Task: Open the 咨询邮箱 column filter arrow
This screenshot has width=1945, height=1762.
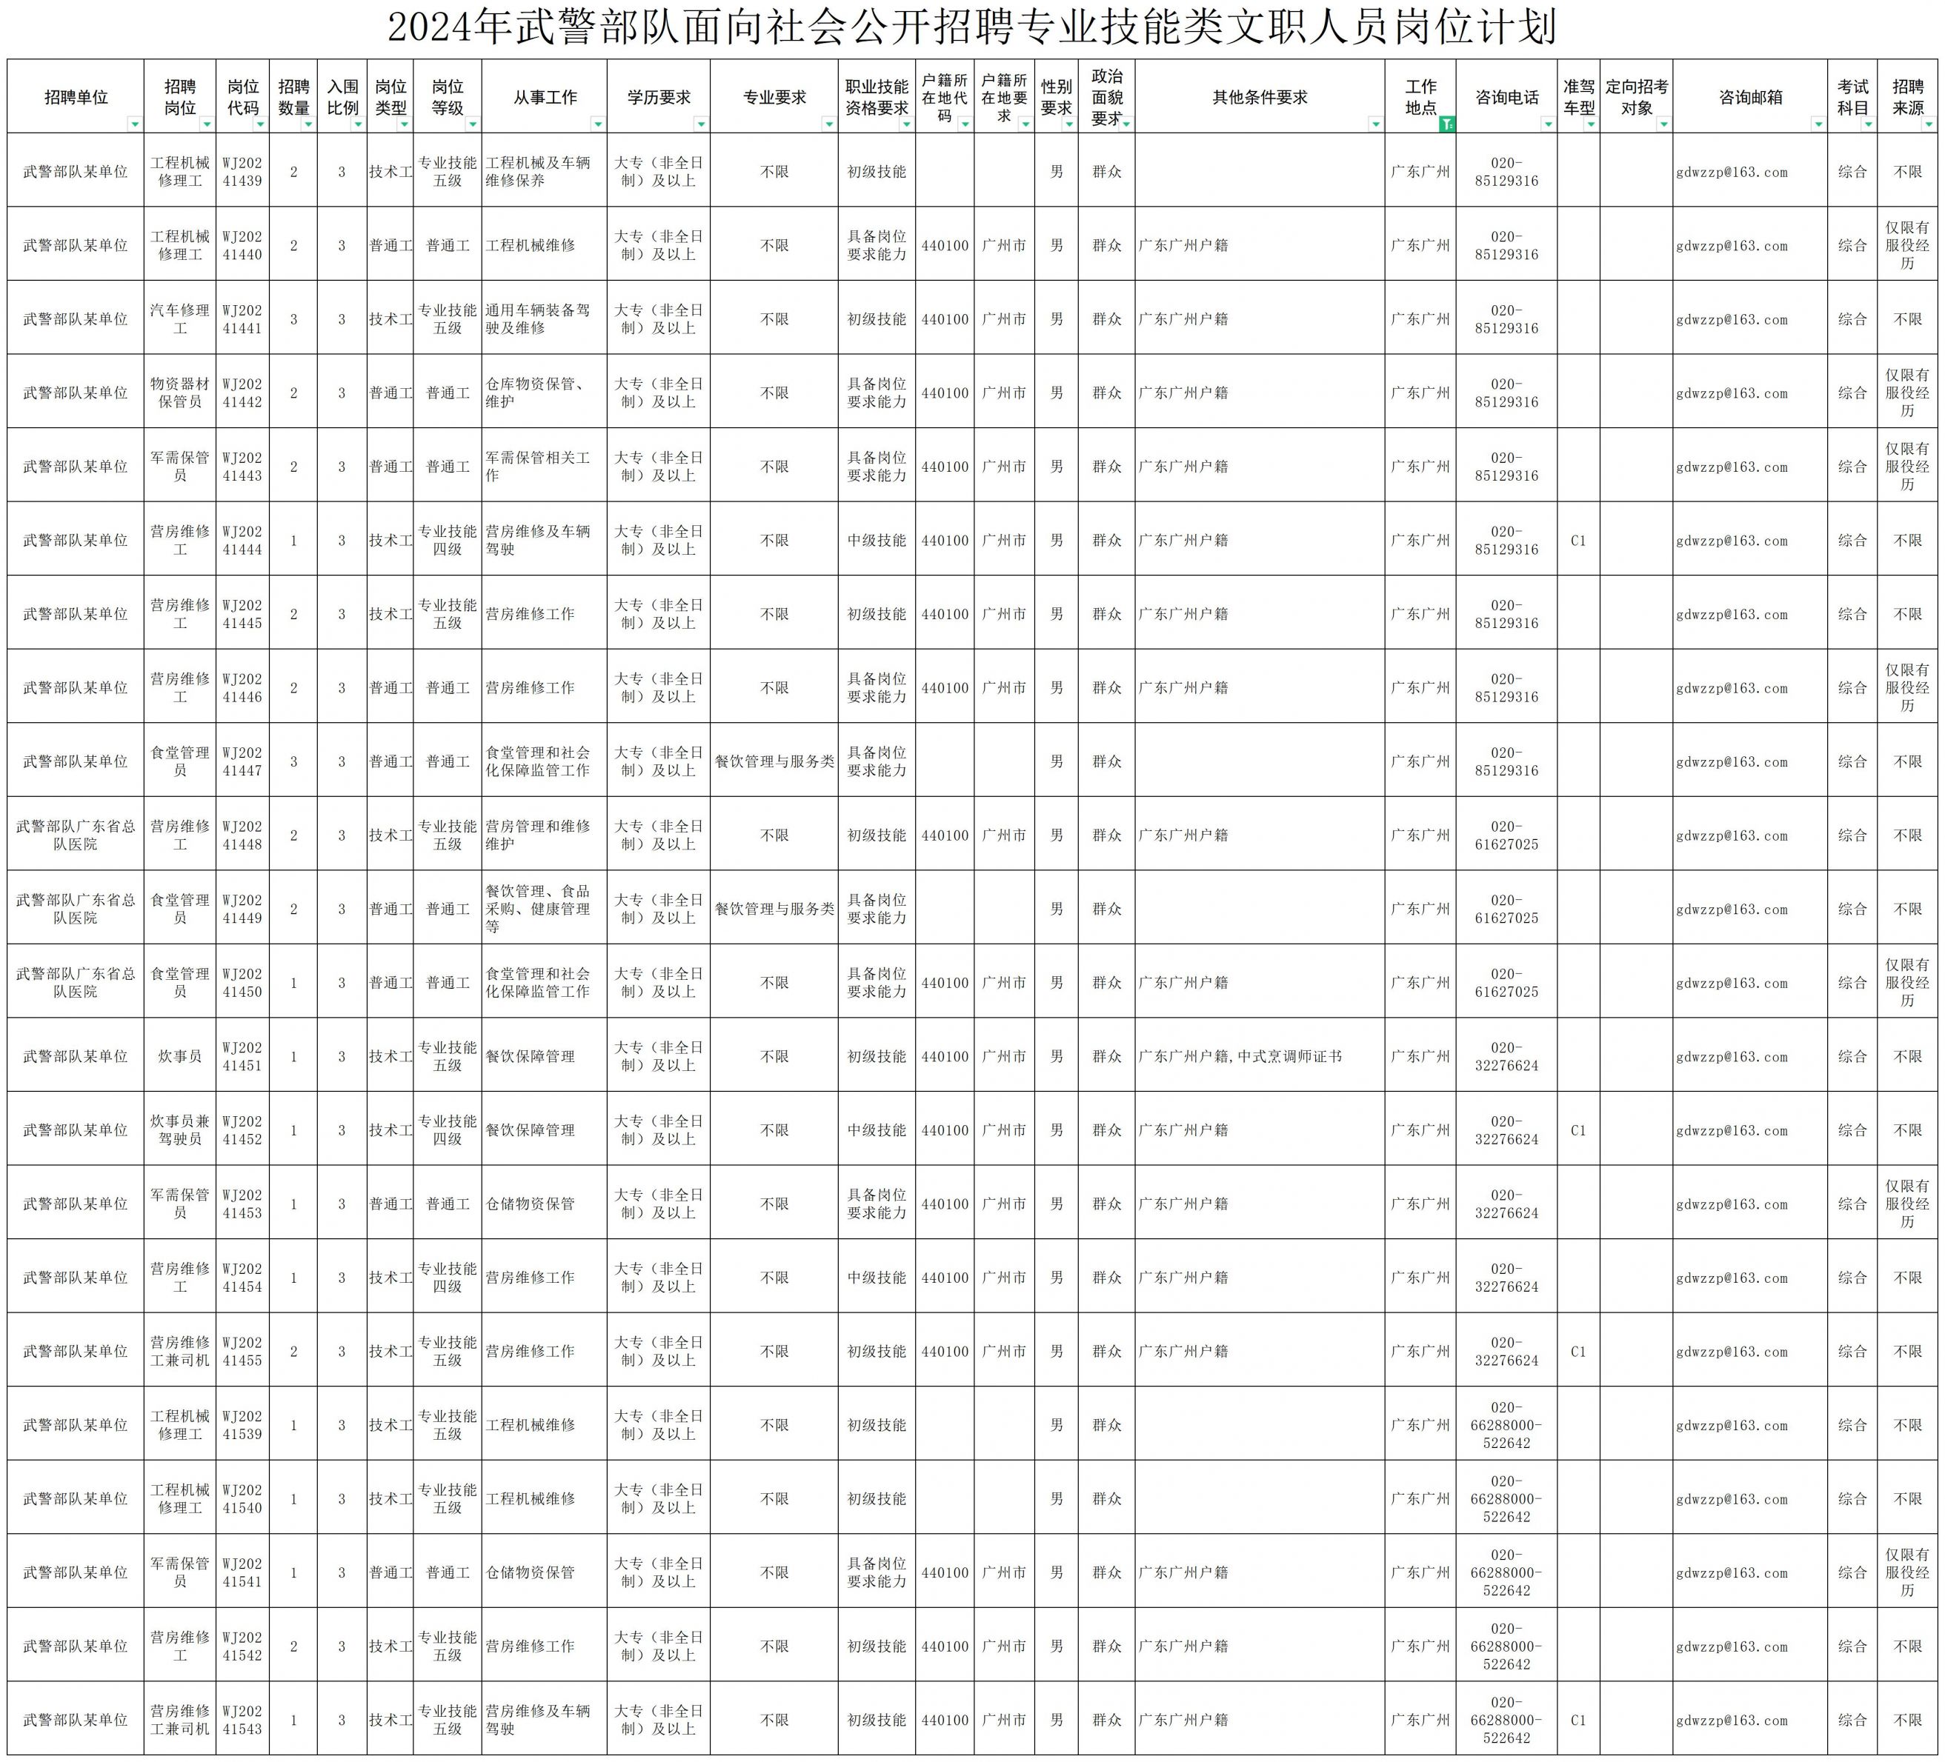Action: [x=1818, y=124]
